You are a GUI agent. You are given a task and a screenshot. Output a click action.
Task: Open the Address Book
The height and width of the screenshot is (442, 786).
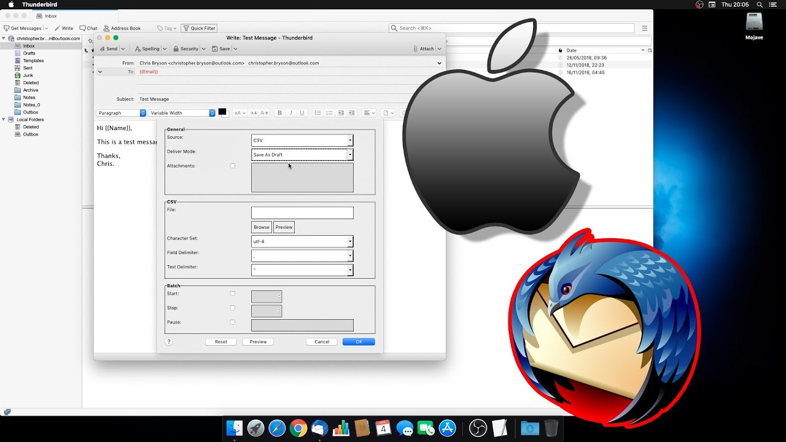tap(122, 28)
